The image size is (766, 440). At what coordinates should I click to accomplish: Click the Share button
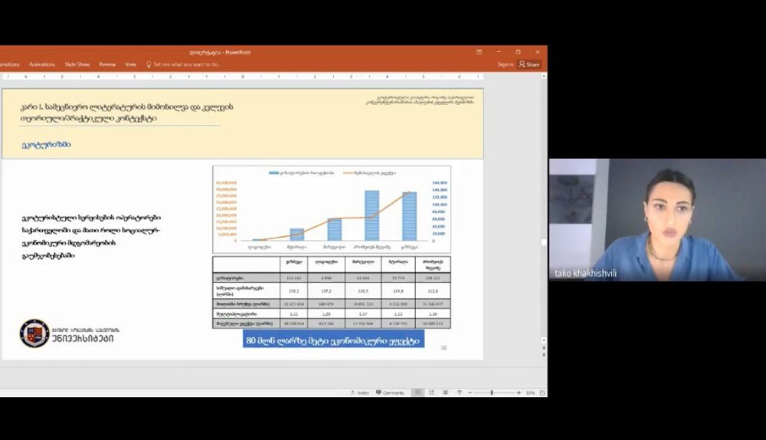click(x=529, y=64)
